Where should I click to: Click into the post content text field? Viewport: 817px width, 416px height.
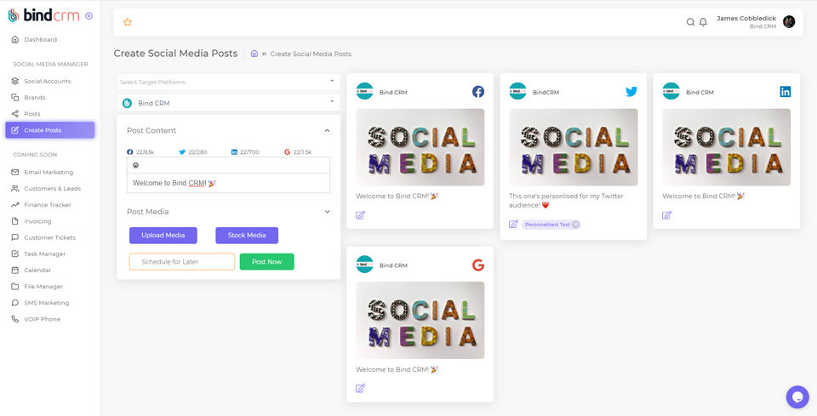[x=228, y=183]
